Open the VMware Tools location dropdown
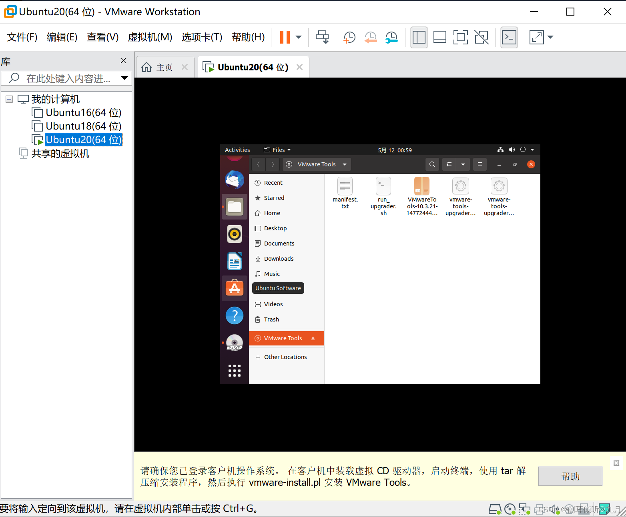Screen dimensions: 626x517 pyautogui.click(x=345, y=164)
